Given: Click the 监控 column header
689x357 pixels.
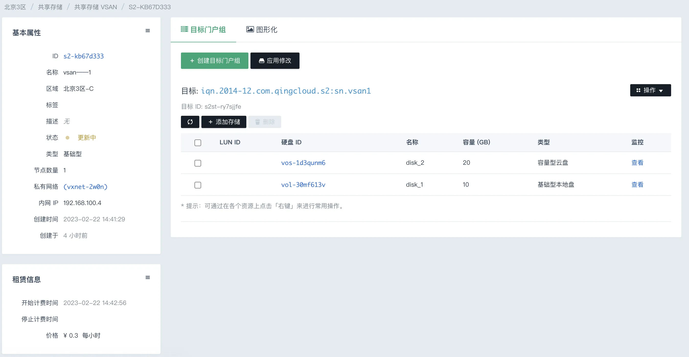Looking at the screenshot, I should 637,142.
